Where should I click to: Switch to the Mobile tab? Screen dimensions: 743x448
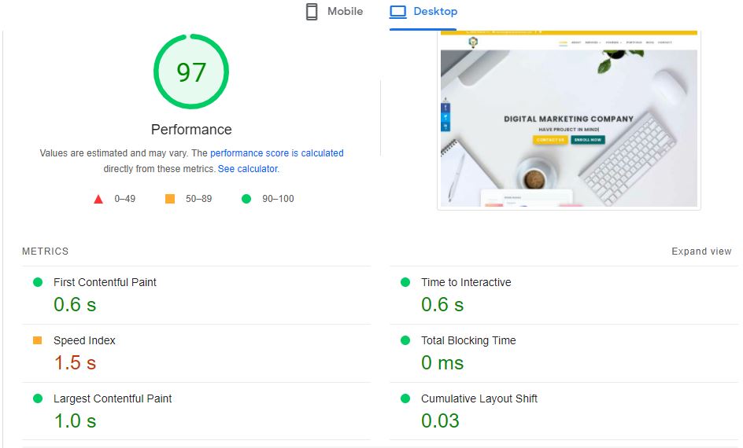(x=335, y=12)
